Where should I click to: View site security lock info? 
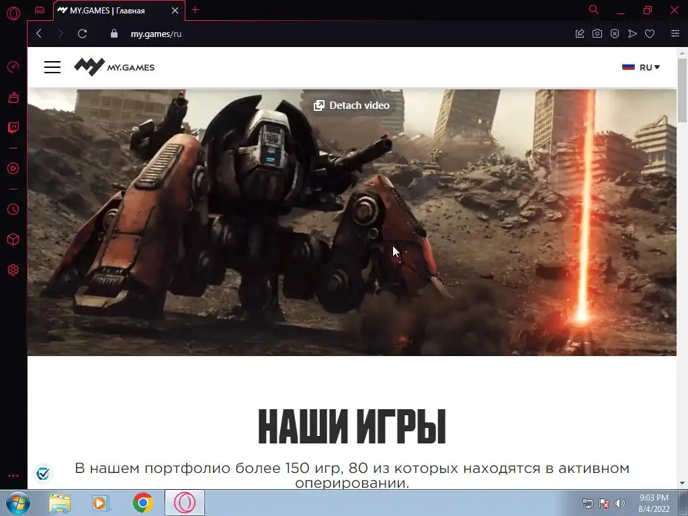(x=114, y=34)
